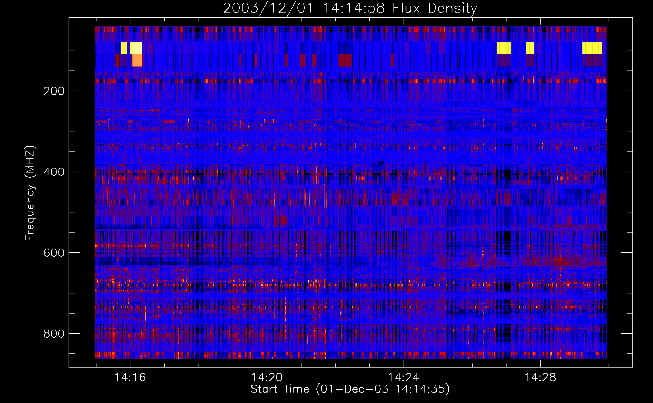Click the orange burst block near 14:16

(137, 60)
